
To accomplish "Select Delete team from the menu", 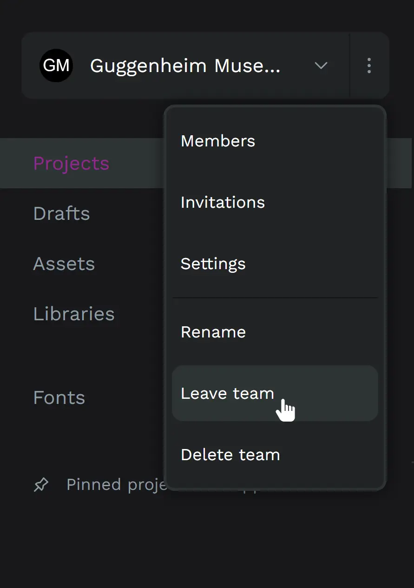I will click(230, 455).
